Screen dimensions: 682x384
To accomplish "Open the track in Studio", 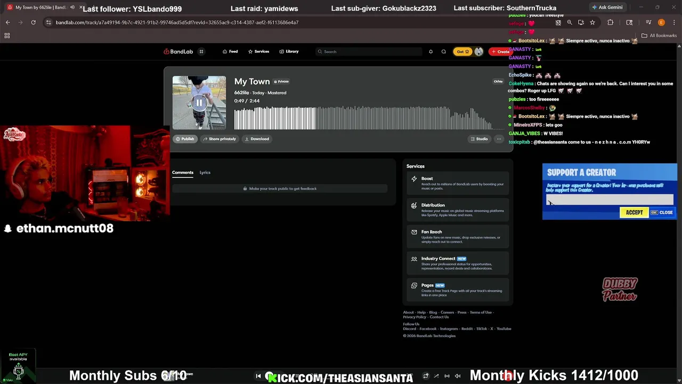I will click(478, 139).
